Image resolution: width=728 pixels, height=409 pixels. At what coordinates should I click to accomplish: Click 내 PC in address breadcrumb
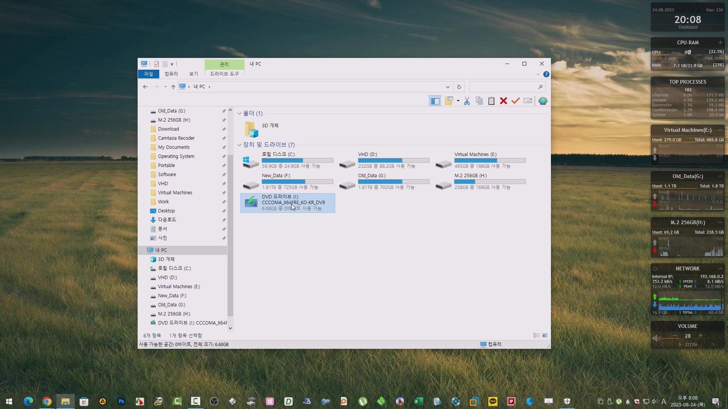[x=199, y=87]
